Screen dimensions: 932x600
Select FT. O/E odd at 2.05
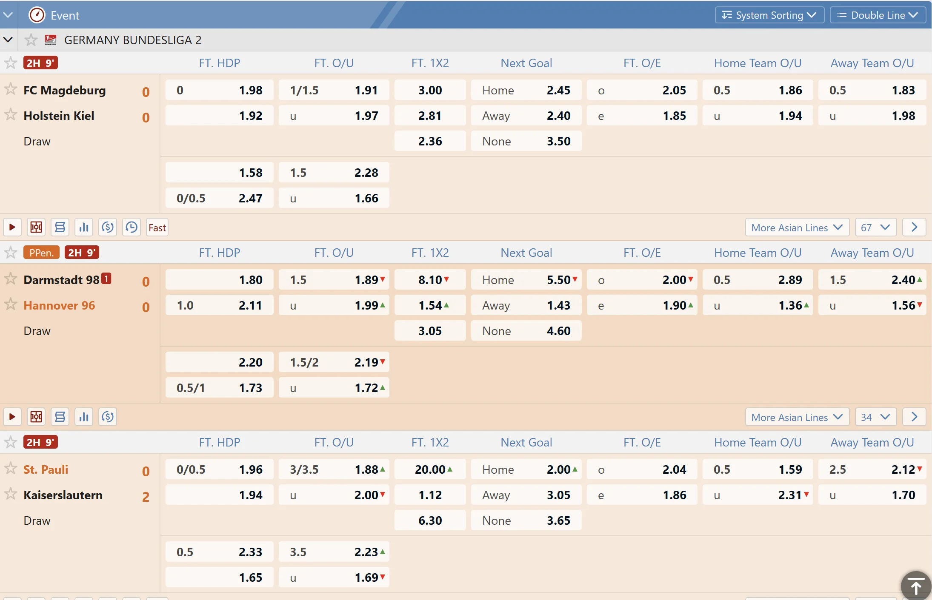tap(642, 90)
